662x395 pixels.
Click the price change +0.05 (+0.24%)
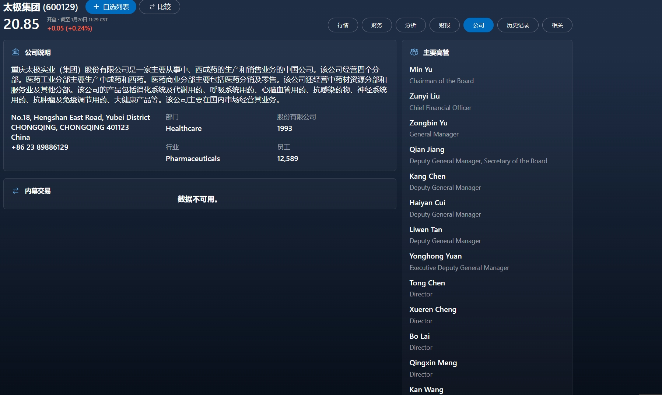(x=70, y=28)
